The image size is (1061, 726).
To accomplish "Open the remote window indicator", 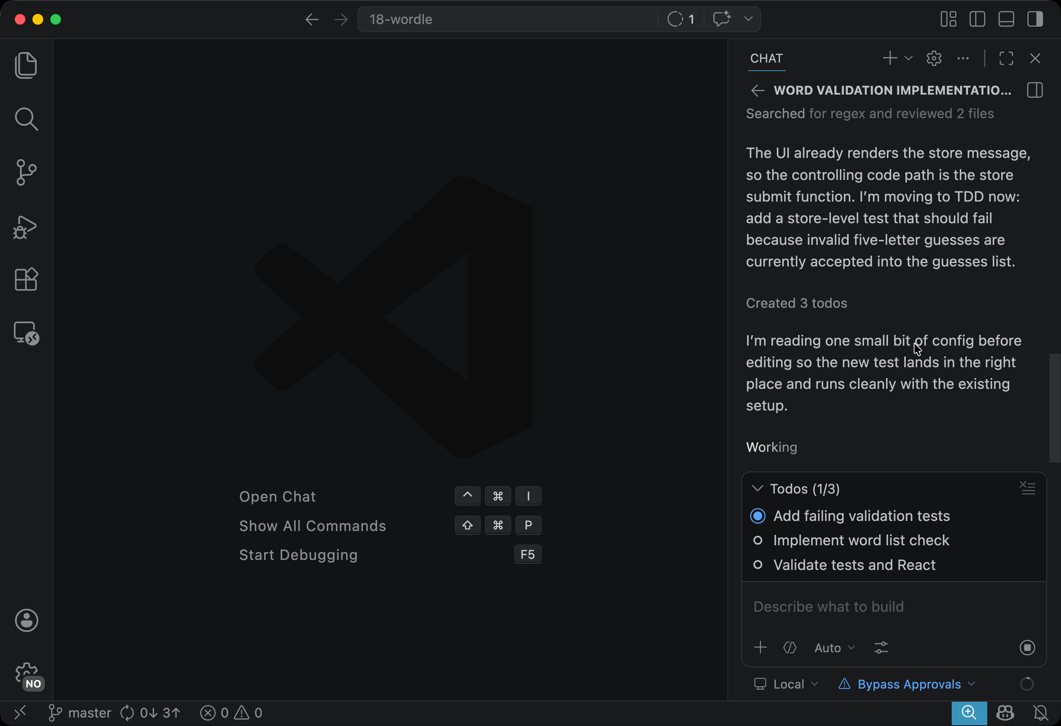I will tap(20, 713).
